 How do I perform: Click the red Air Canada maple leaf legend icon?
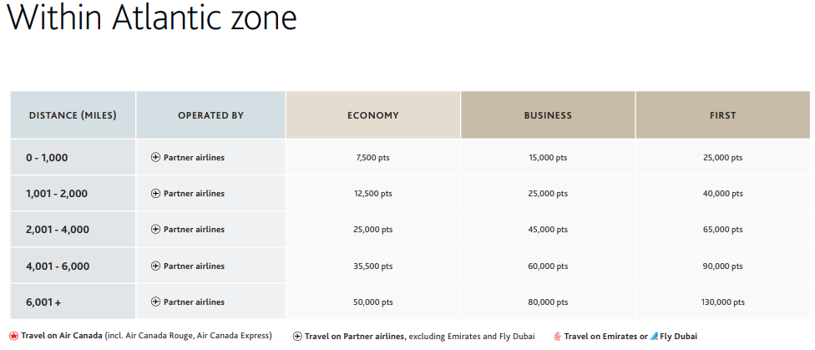pos(13,336)
